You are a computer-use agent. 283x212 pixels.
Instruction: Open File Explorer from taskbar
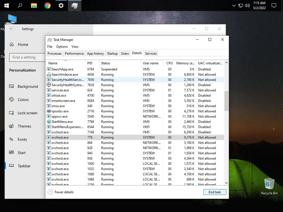coord(34,6)
